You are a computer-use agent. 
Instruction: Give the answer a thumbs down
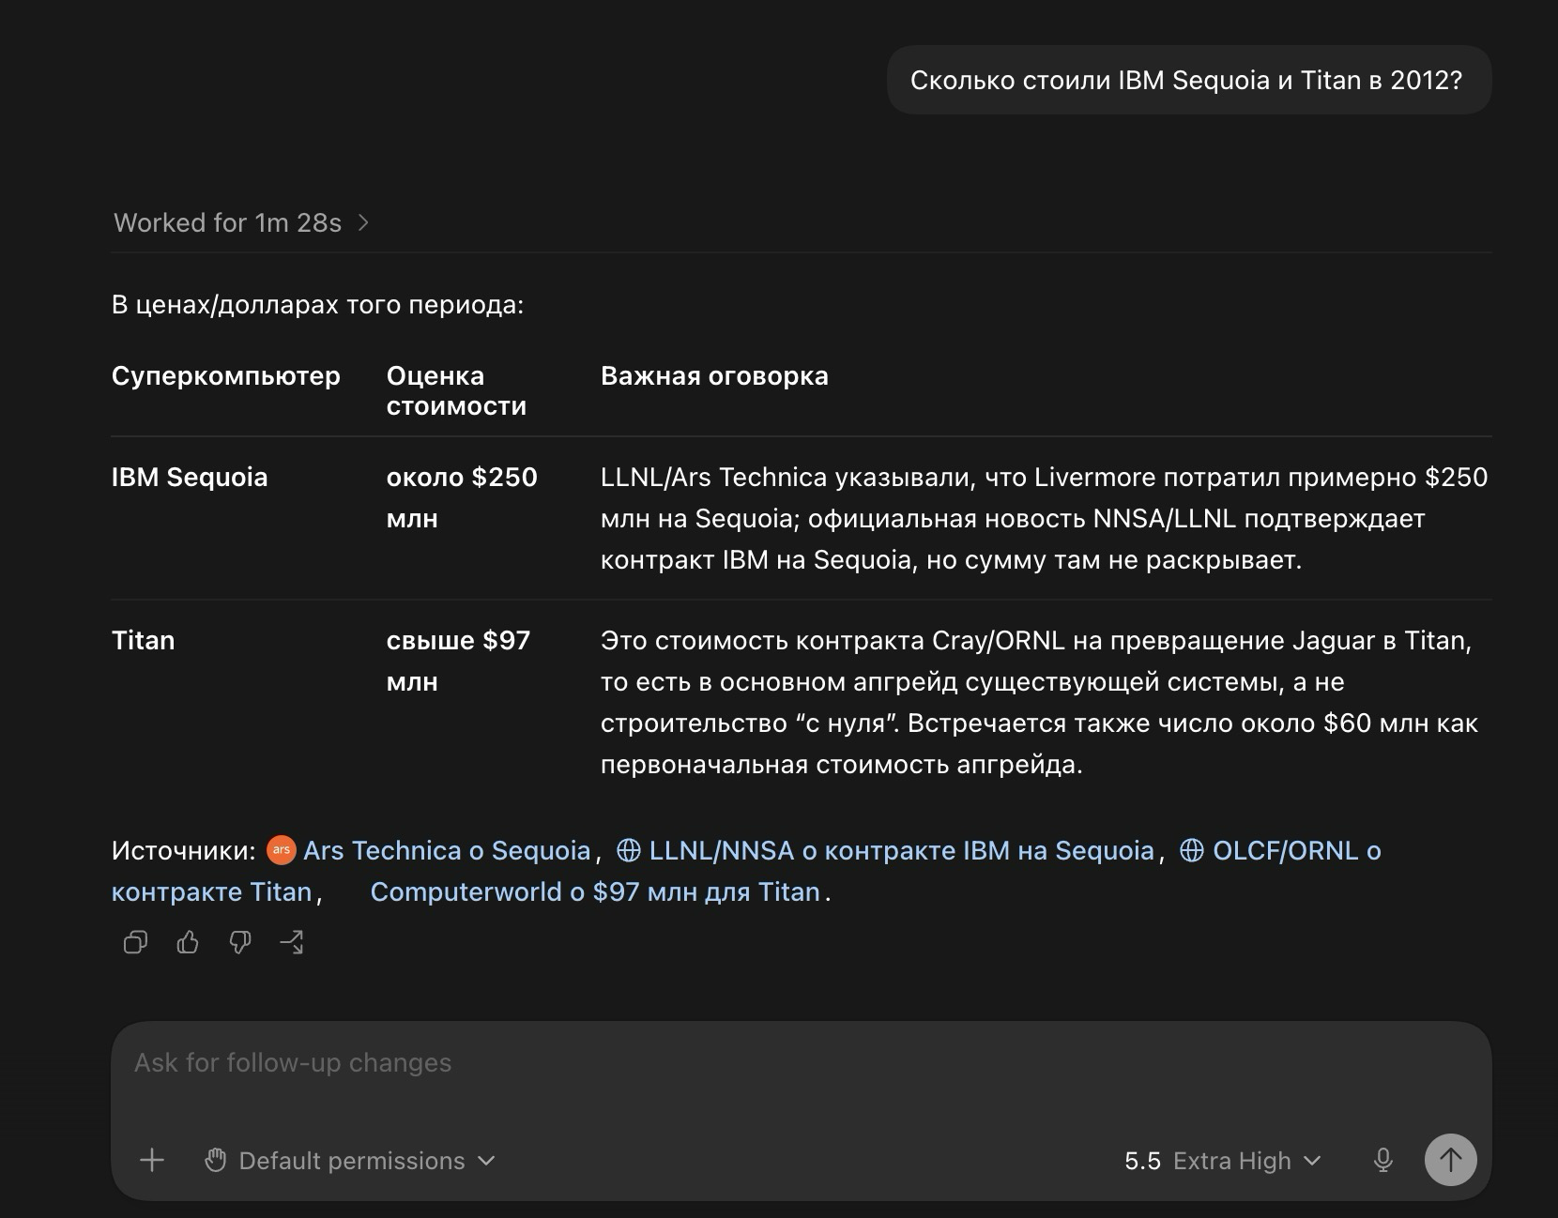(240, 942)
